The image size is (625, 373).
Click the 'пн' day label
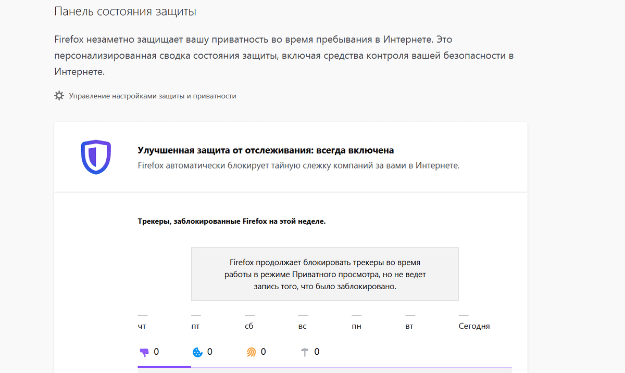click(x=356, y=327)
